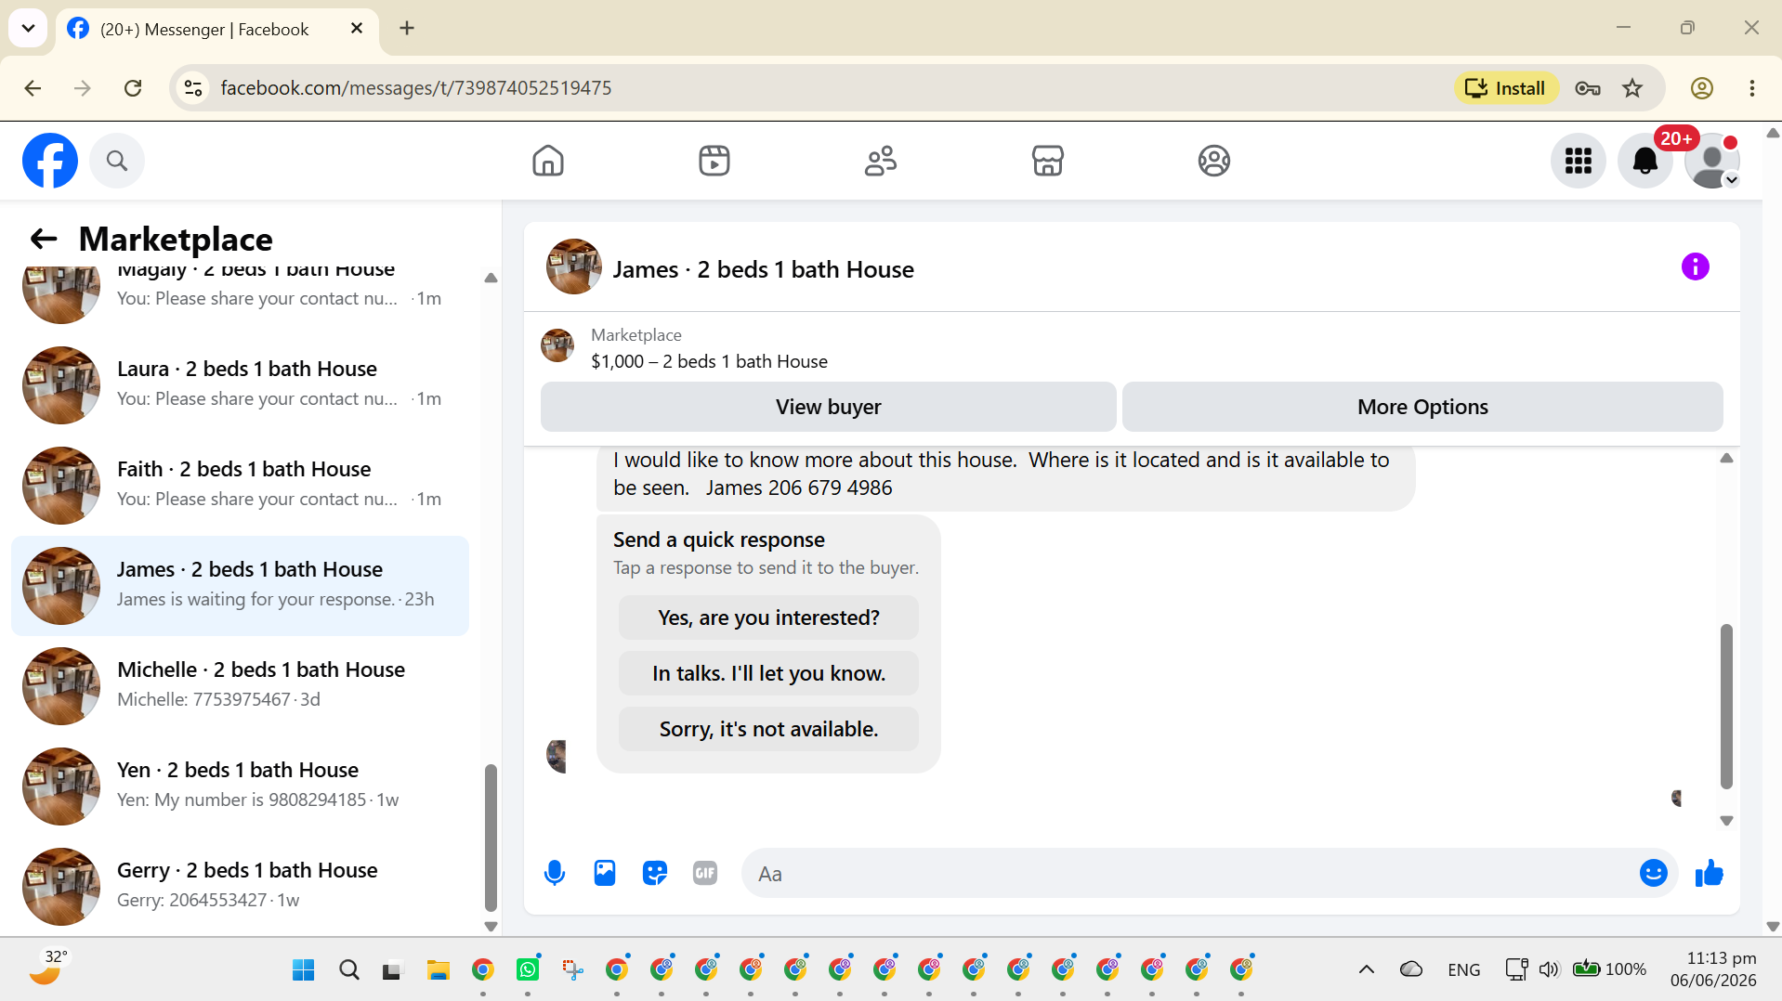The height and width of the screenshot is (1001, 1782).
Task: Open the emoji picker in message box
Action: tap(1653, 873)
